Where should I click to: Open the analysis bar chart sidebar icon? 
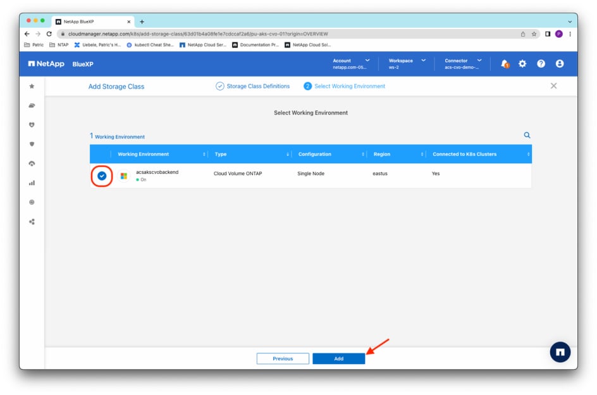[32, 183]
